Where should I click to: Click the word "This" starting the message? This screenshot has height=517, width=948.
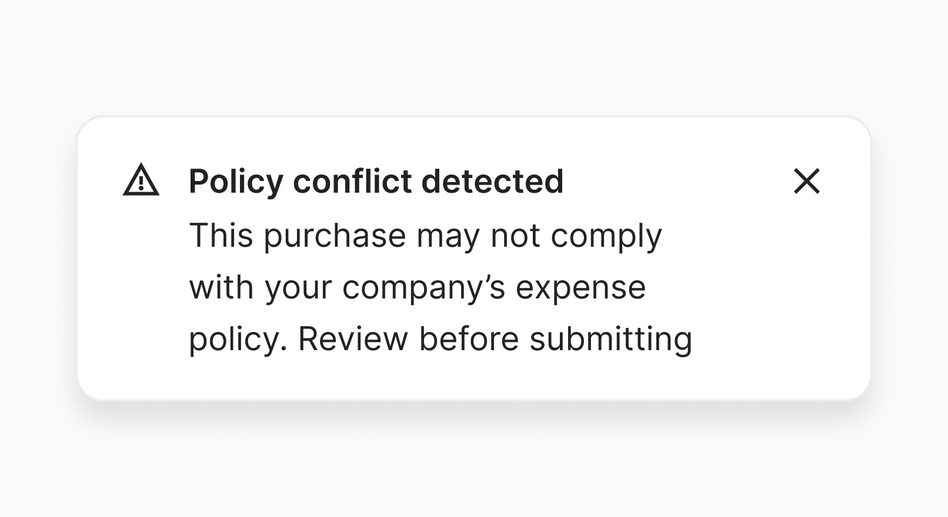221,236
